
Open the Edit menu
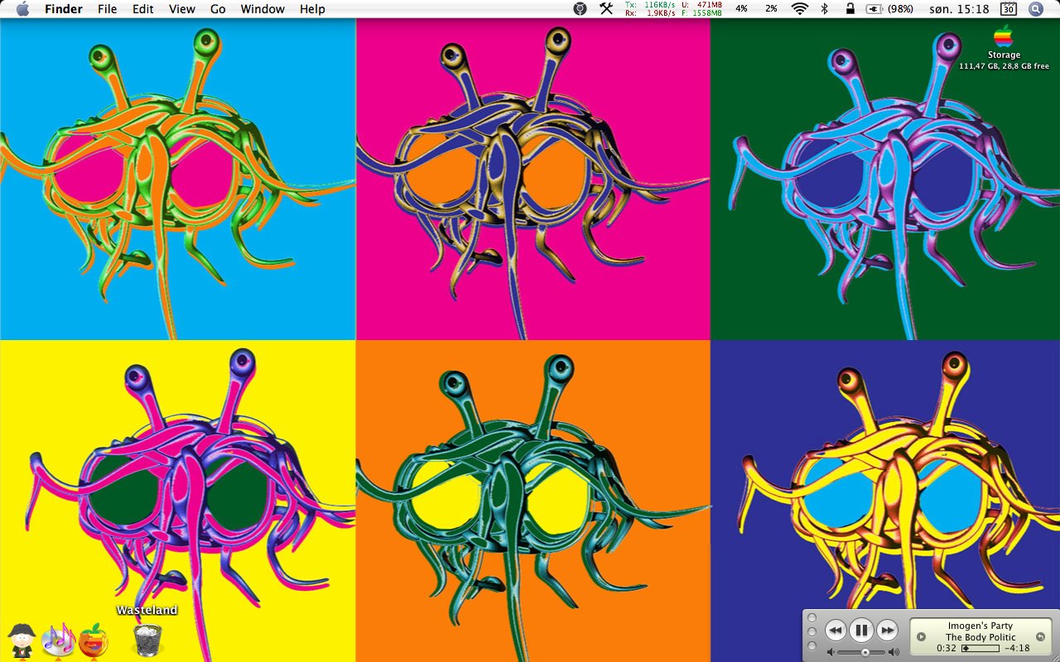[x=143, y=9]
